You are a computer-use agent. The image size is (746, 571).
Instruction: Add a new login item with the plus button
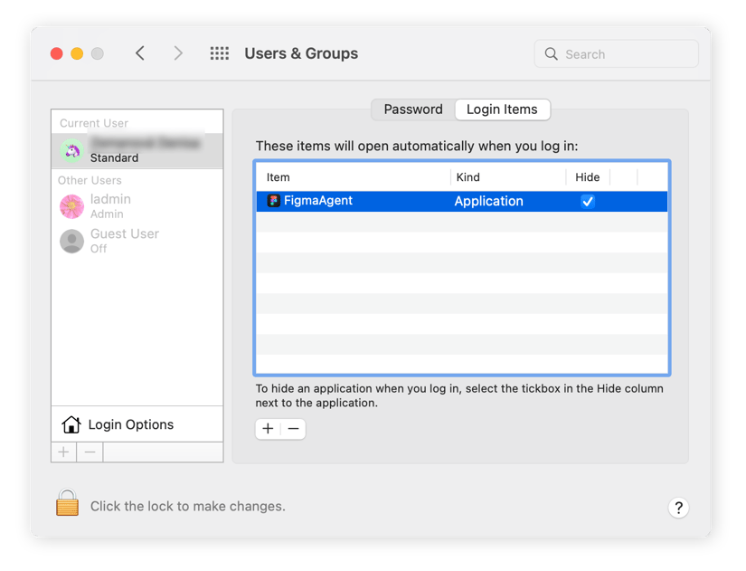click(x=268, y=428)
